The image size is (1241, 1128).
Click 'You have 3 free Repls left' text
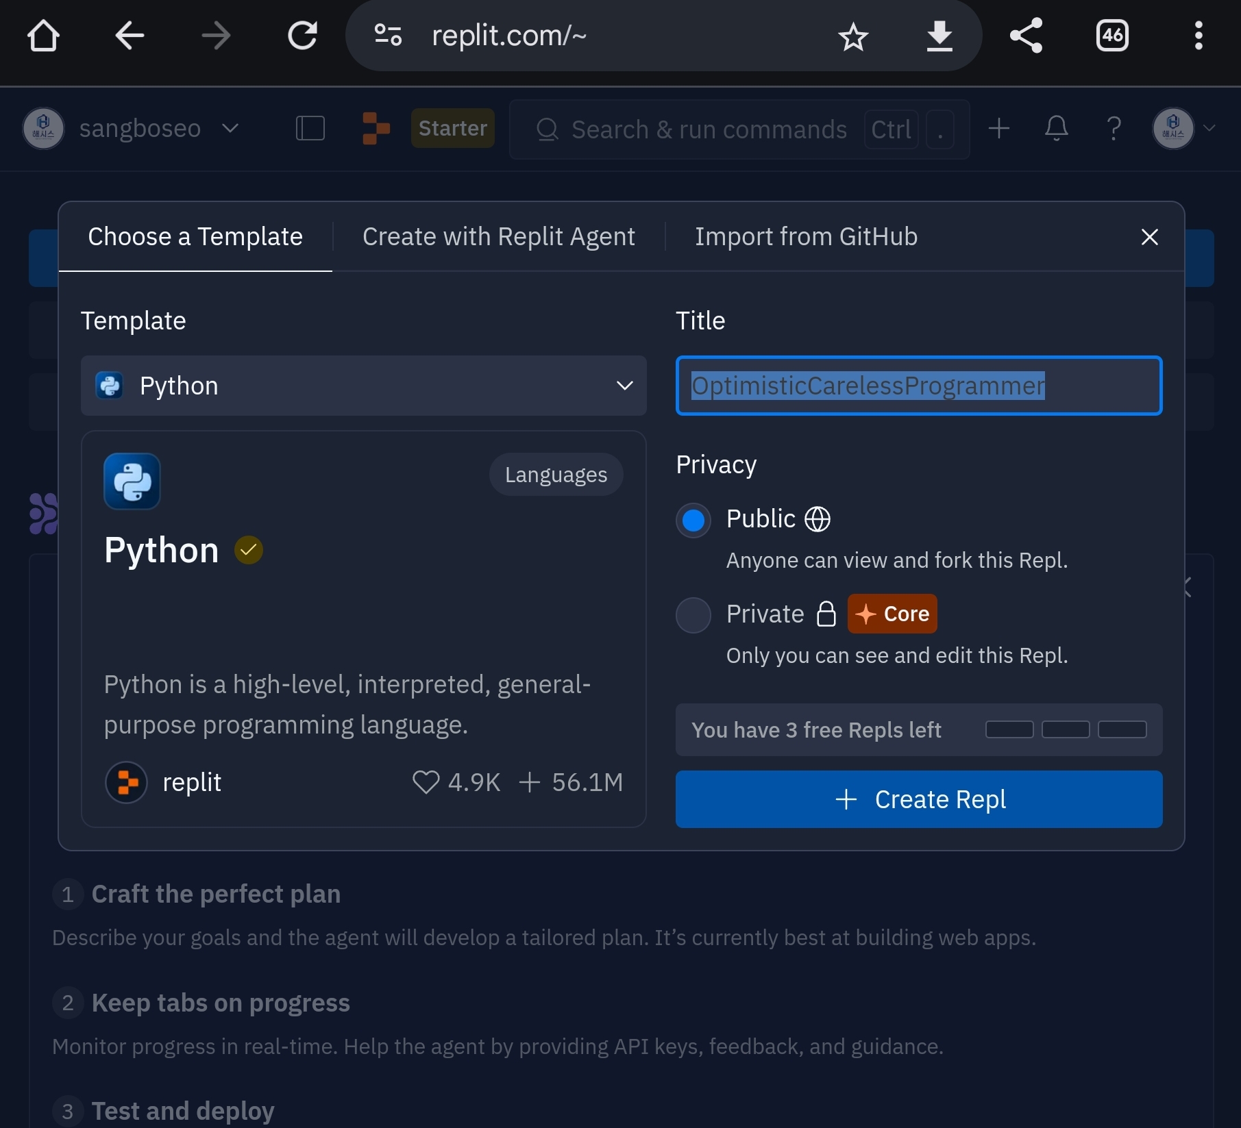pyautogui.click(x=816, y=730)
